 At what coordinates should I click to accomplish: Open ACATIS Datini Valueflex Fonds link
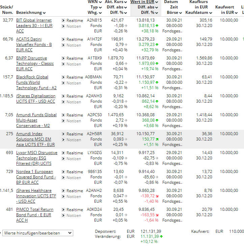(34, 45)
